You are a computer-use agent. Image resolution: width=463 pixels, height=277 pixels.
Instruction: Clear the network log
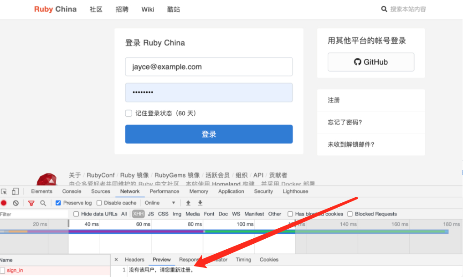tap(15, 203)
